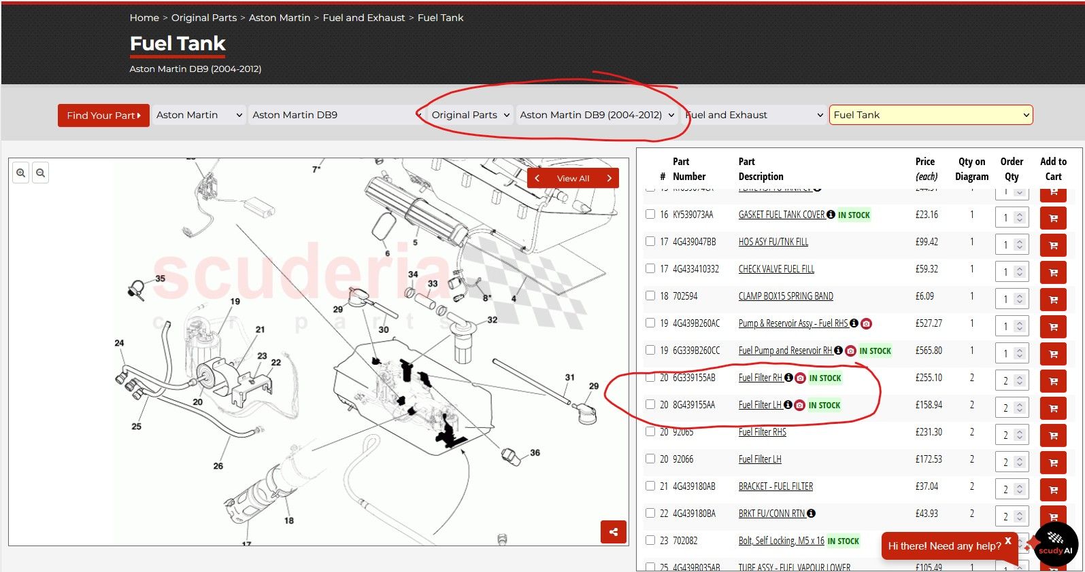The image size is (1085, 572).
Task: Show info for Fuel Pump and Reservoir RH
Action: (838, 351)
